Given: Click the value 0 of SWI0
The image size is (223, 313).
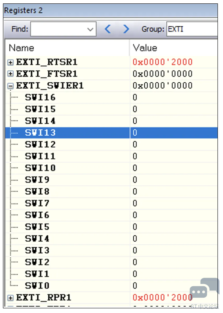Looking at the screenshot, I should [x=135, y=286].
